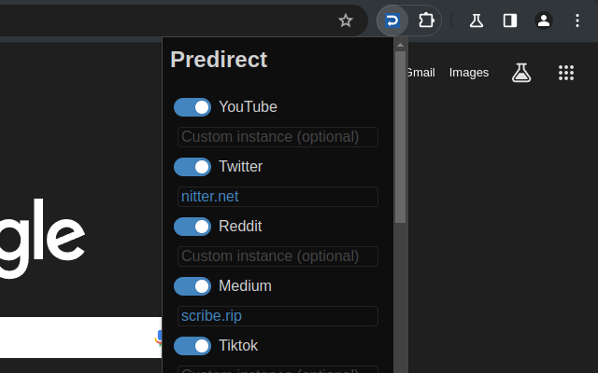Viewport: 598px width, 373px height.
Task: Open the Chrome profile avatar
Action: point(544,21)
